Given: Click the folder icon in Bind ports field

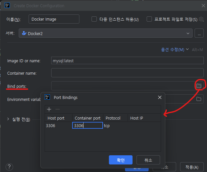Looking at the screenshot, I should (199, 86).
